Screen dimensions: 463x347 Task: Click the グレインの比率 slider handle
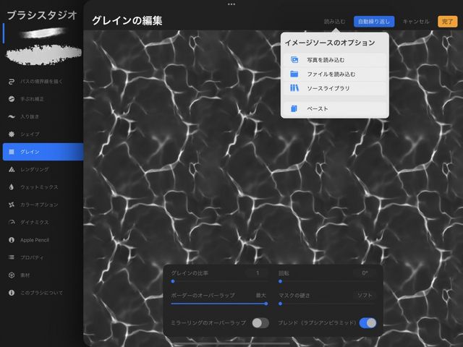[x=173, y=281]
